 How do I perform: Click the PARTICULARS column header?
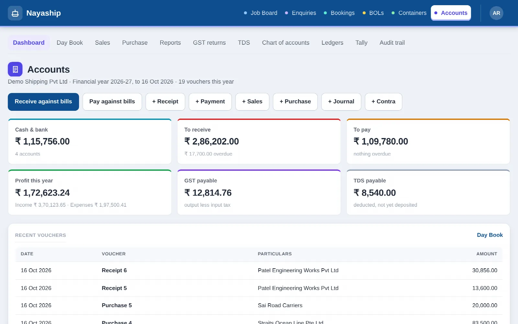click(275, 254)
